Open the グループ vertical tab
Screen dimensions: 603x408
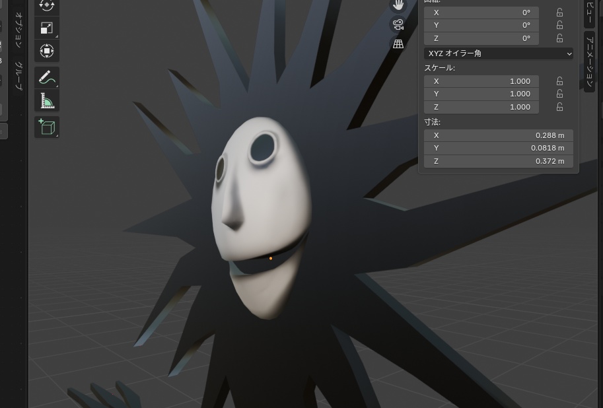point(18,75)
